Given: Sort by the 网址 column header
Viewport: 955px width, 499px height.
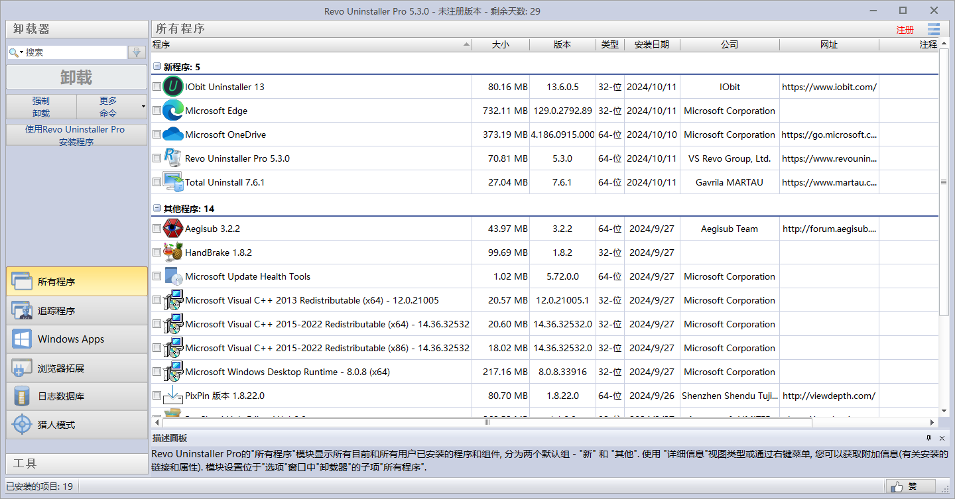Looking at the screenshot, I should [x=829, y=44].
